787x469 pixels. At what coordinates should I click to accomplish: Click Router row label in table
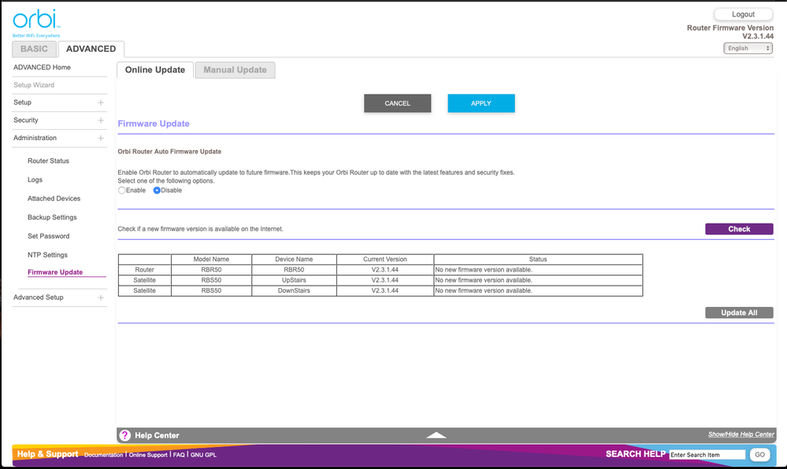click(144, 270)
